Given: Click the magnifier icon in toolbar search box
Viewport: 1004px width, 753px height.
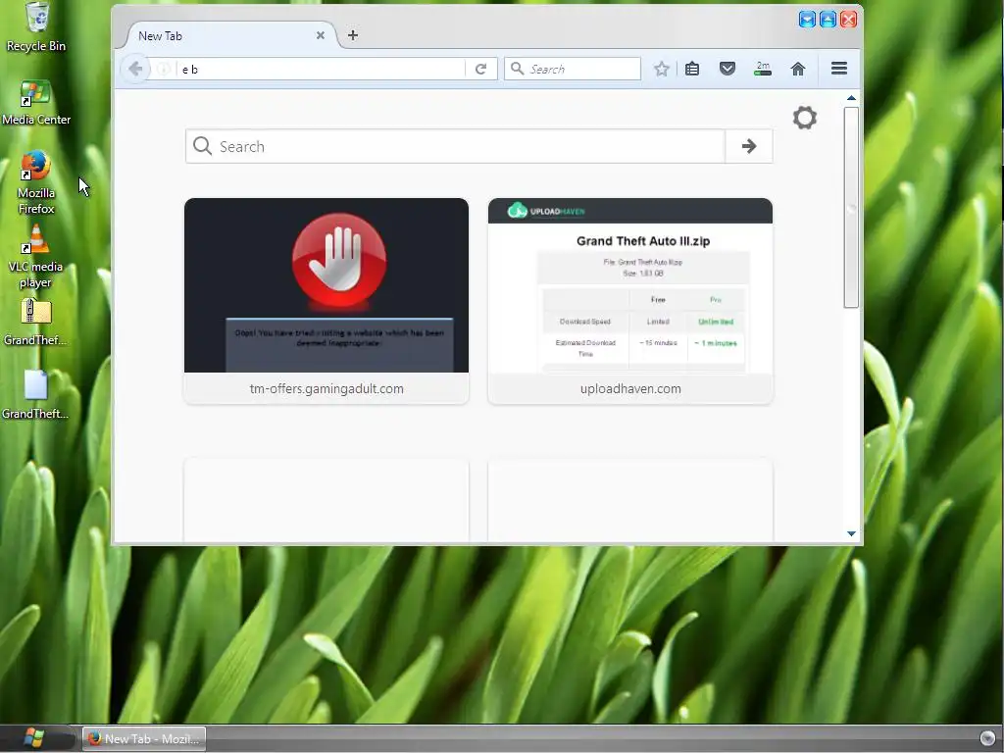Looking at the screenshot, I should coord(518,69).
